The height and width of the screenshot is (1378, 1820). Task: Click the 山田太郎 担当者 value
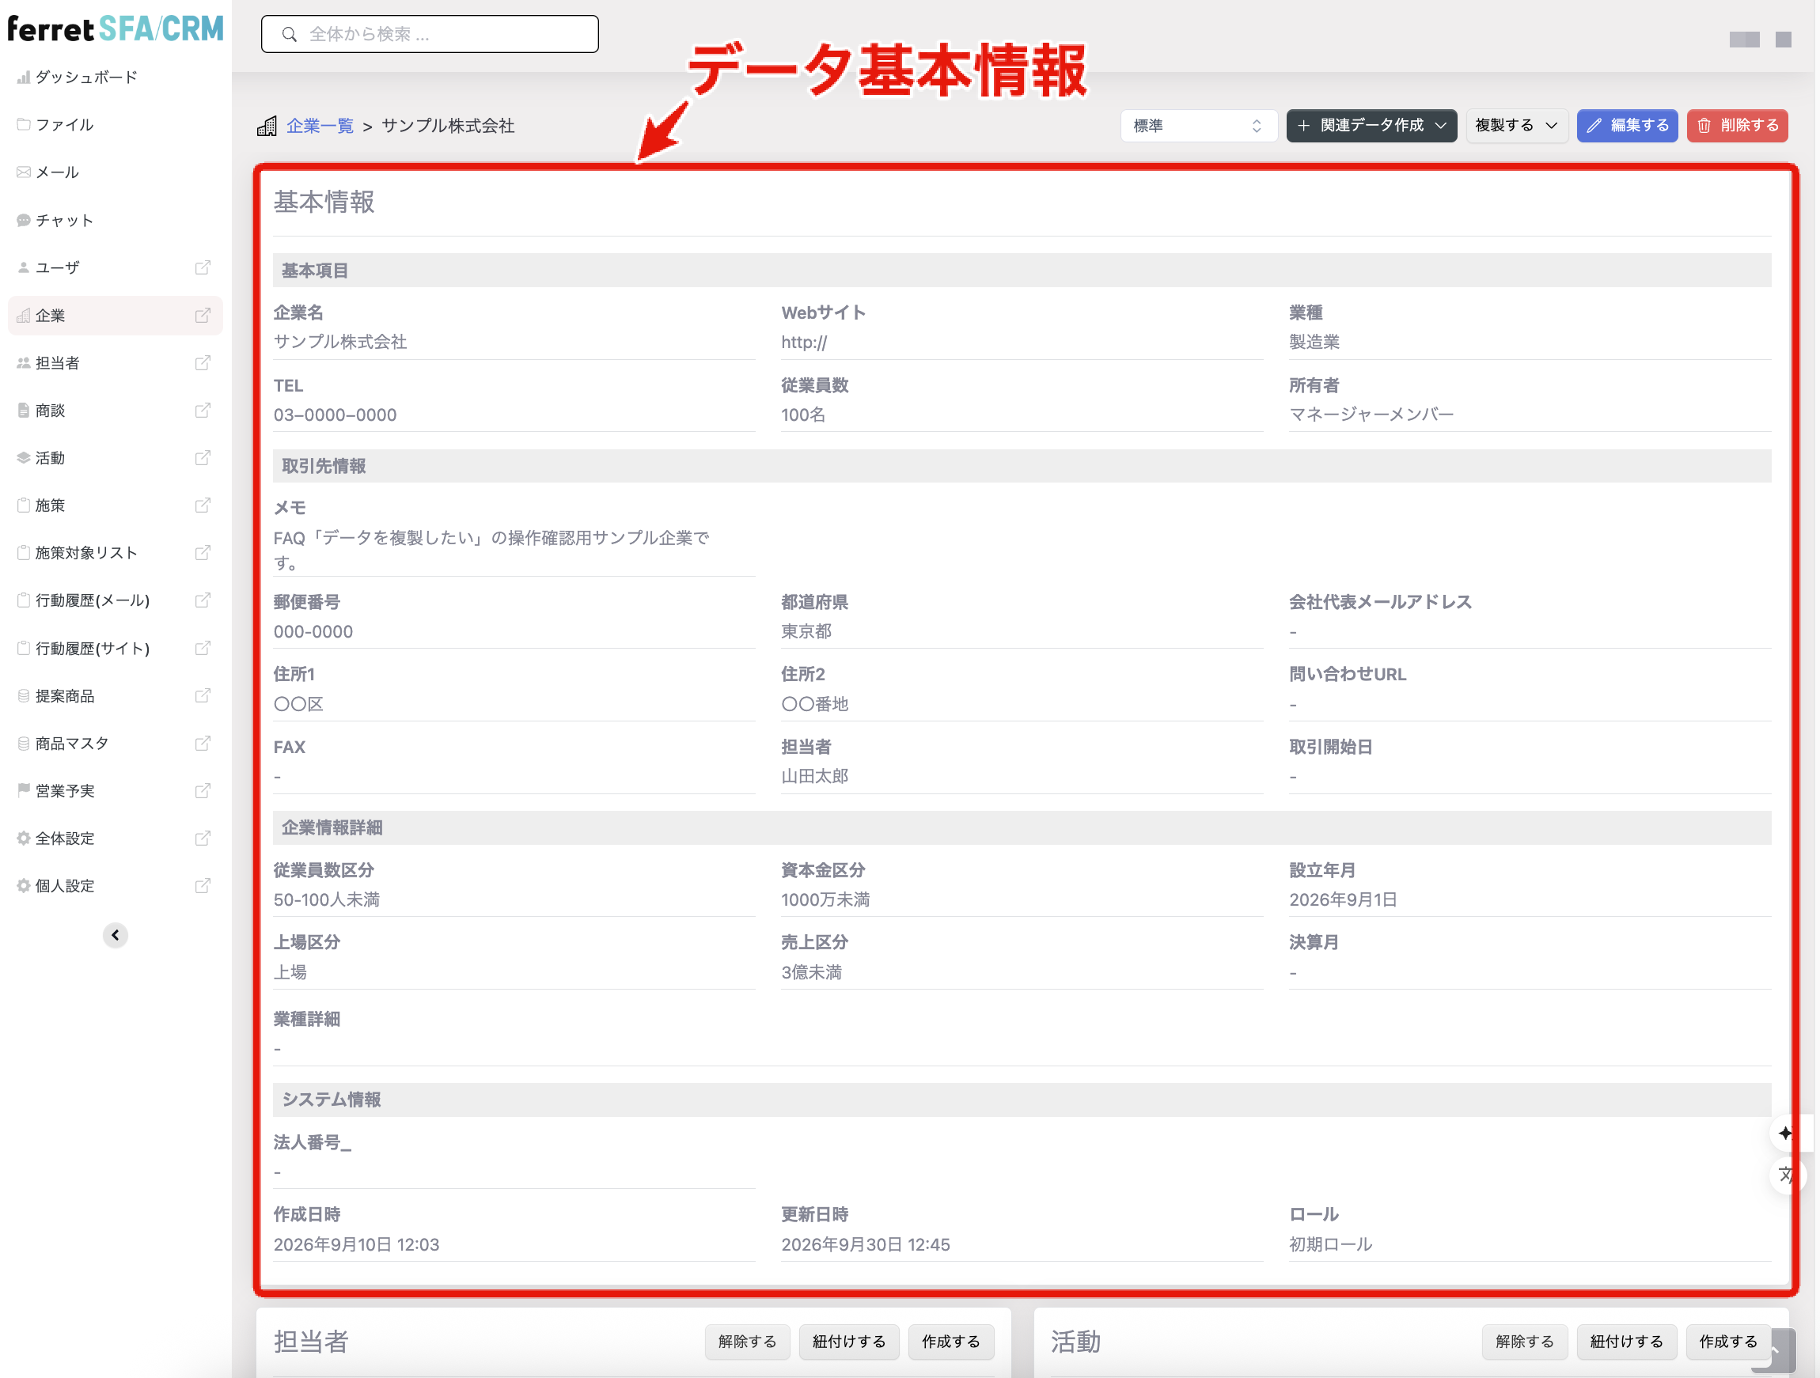pos(814,776)
